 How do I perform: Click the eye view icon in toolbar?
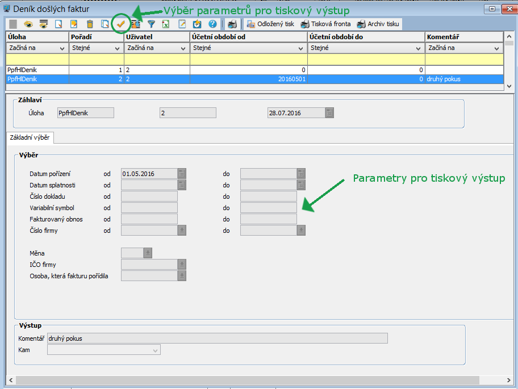click(x=28, y=24)
